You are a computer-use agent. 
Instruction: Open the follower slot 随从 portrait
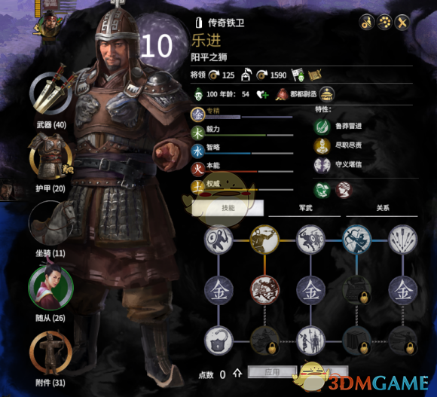coord(50,288)
